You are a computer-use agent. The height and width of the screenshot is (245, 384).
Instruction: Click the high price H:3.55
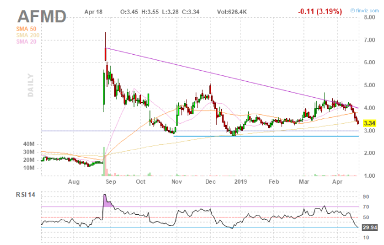(x=150, y=12)
